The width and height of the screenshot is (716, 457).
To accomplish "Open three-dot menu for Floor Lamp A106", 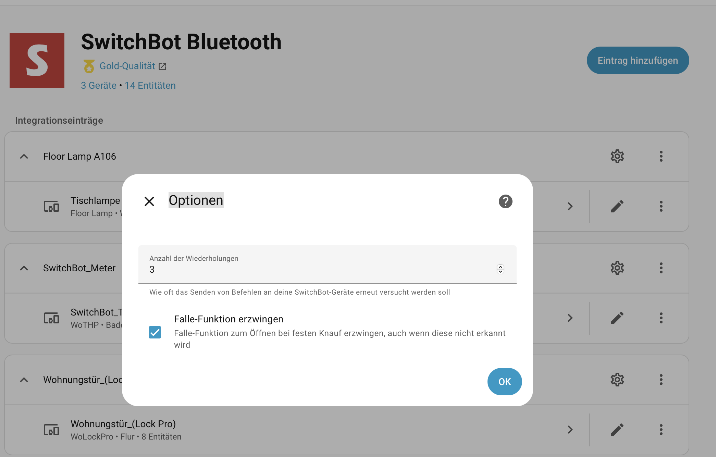I will (x=661, y=156).
